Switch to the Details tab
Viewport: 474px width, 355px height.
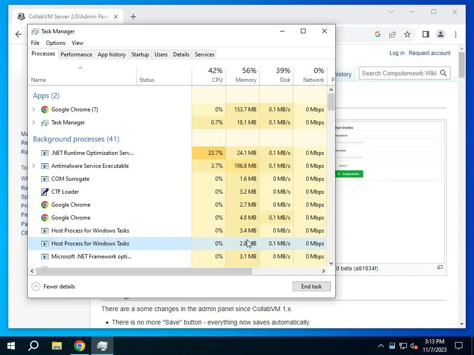181,55
